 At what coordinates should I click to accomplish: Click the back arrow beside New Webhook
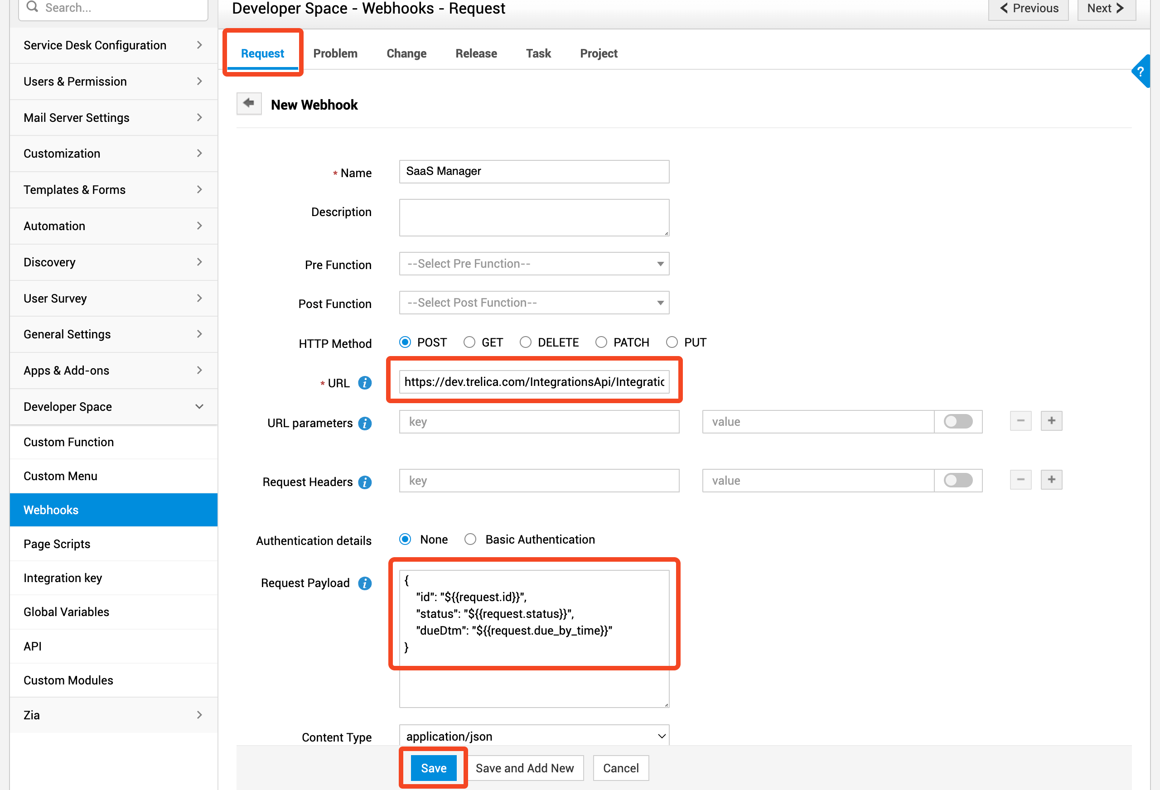click(249, 104)
